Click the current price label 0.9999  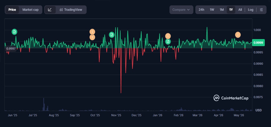pos(258,43)
